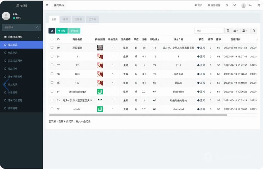
Task: Click the 彩虹蛋糕 product thumbnail image
Action: click(x=100, y=48)
